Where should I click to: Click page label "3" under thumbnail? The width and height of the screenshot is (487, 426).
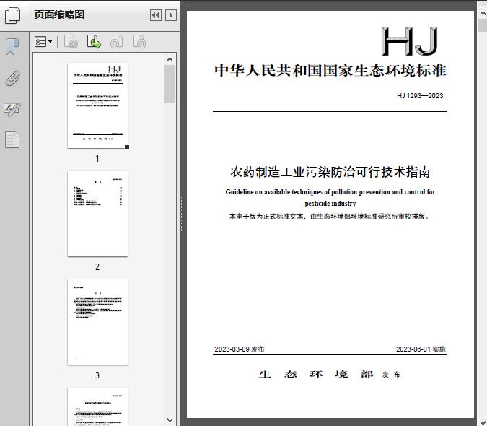pos(97,375)
